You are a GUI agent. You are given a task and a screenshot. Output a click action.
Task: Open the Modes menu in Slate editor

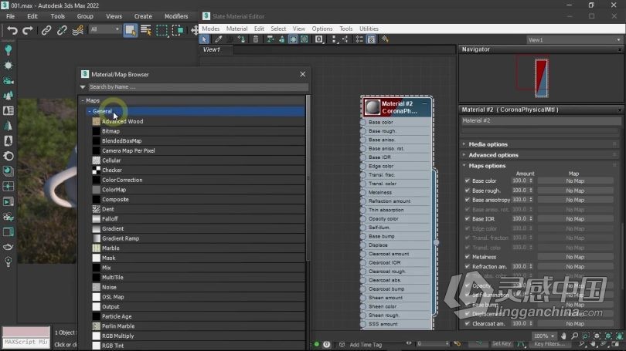(210, 29)
